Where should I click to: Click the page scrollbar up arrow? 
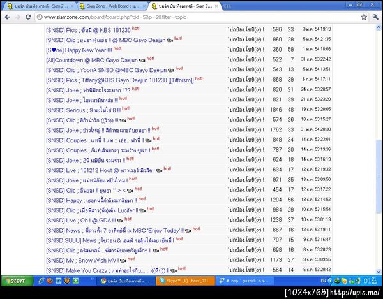point(379,27)
